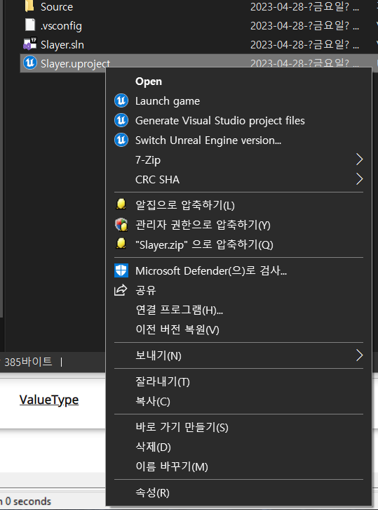Click Unreal icon next to Generate Visual Studio project files
The image size is (378, 510).
(x=121, y=120)
